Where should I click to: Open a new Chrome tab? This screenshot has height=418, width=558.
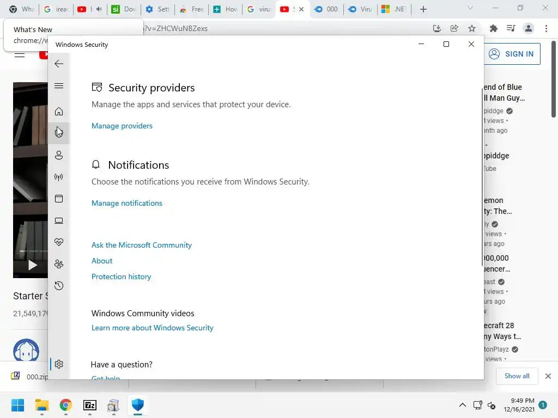tap(423, 9)
